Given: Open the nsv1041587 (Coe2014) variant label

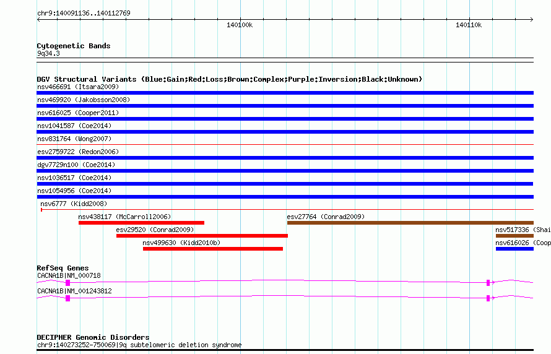Looking at the screenshot, I should tap(74, 126).
